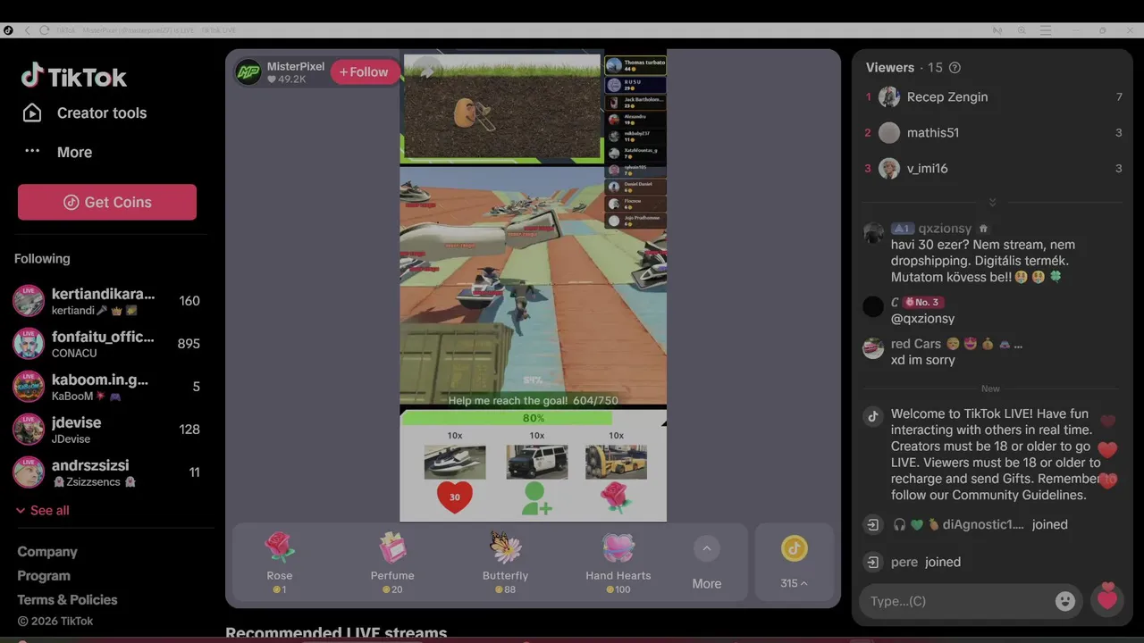This screenshot has width=1144, height=643.
Task: Reload the page with refresh icon
Action: 44,30
